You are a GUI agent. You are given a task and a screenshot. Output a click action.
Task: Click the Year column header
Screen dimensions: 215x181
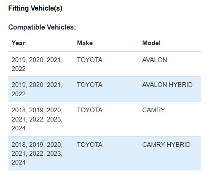tap(18, 43)
